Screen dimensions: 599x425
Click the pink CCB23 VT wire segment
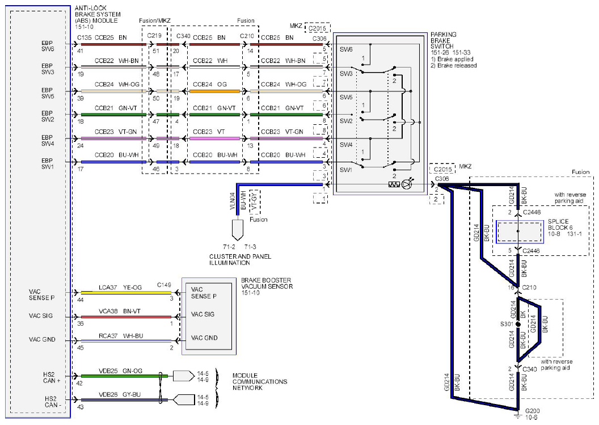(214, 138)
